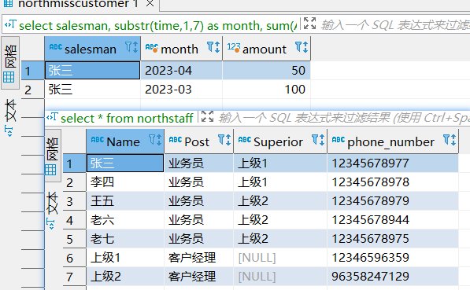The height and width of the screenshot is (290, 470).
Task: Click the ABC type icon on phone_number header
Action: tap(339, 140)
